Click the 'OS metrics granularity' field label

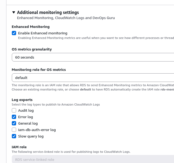32,49
